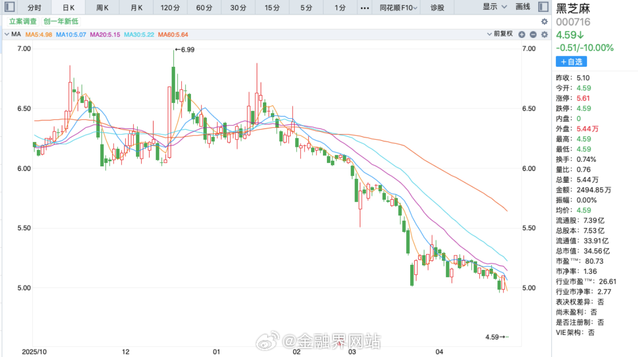638x357 pixels.
Task: Open the chart settings gear above 前复权
Action: click(544, 21)
